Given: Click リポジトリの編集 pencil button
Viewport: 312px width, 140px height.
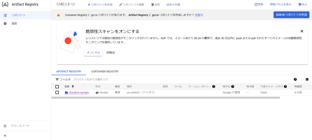Looking at the screenshot, I should click(132, 5).
